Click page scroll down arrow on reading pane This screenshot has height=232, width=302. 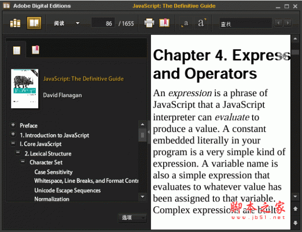tap(295, 197)
